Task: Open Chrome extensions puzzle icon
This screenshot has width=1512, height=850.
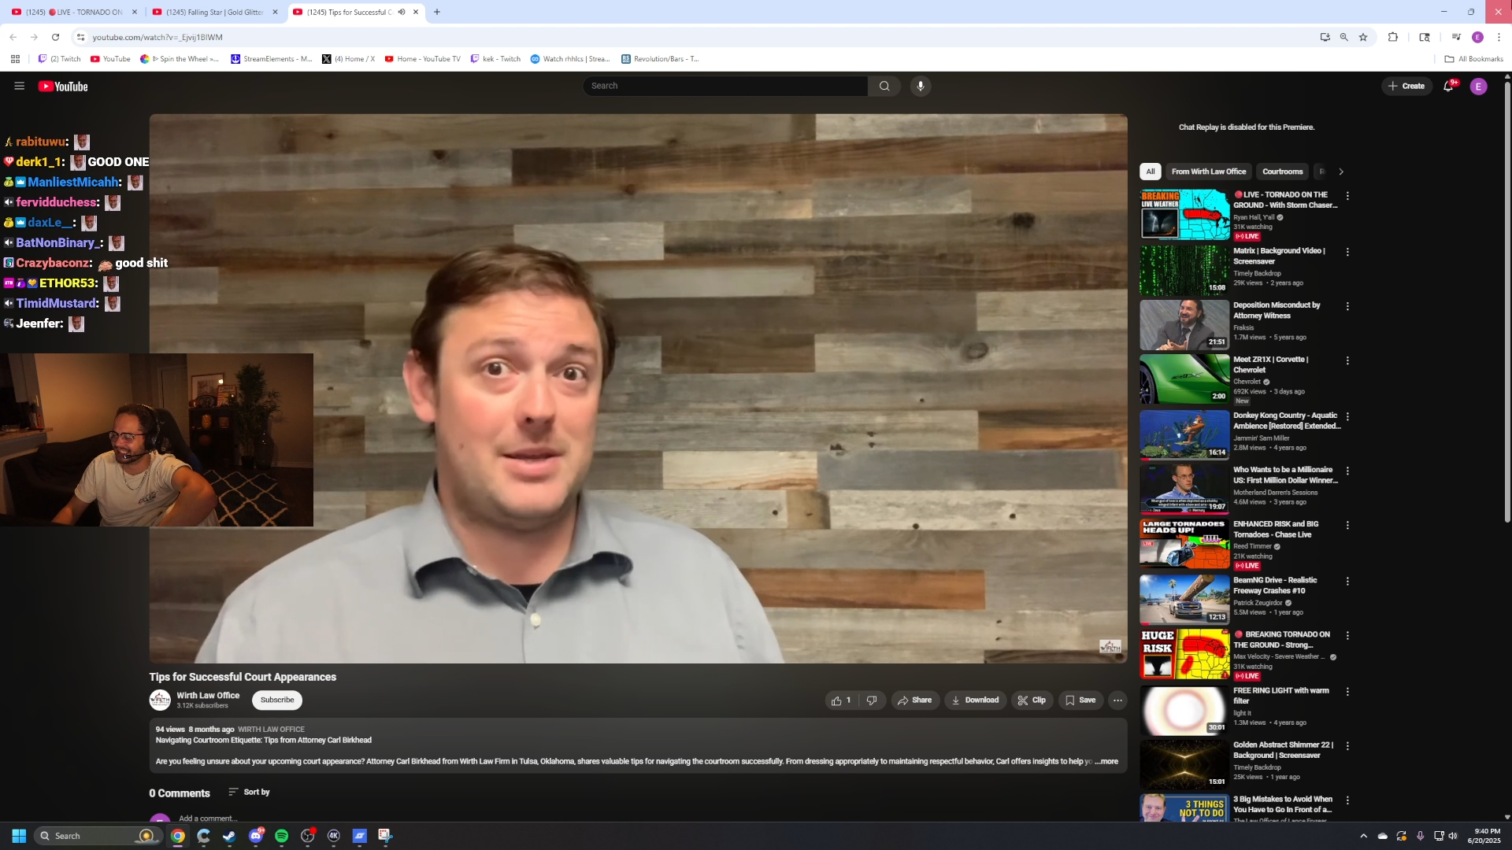Action: click(x=1393, y=37)
